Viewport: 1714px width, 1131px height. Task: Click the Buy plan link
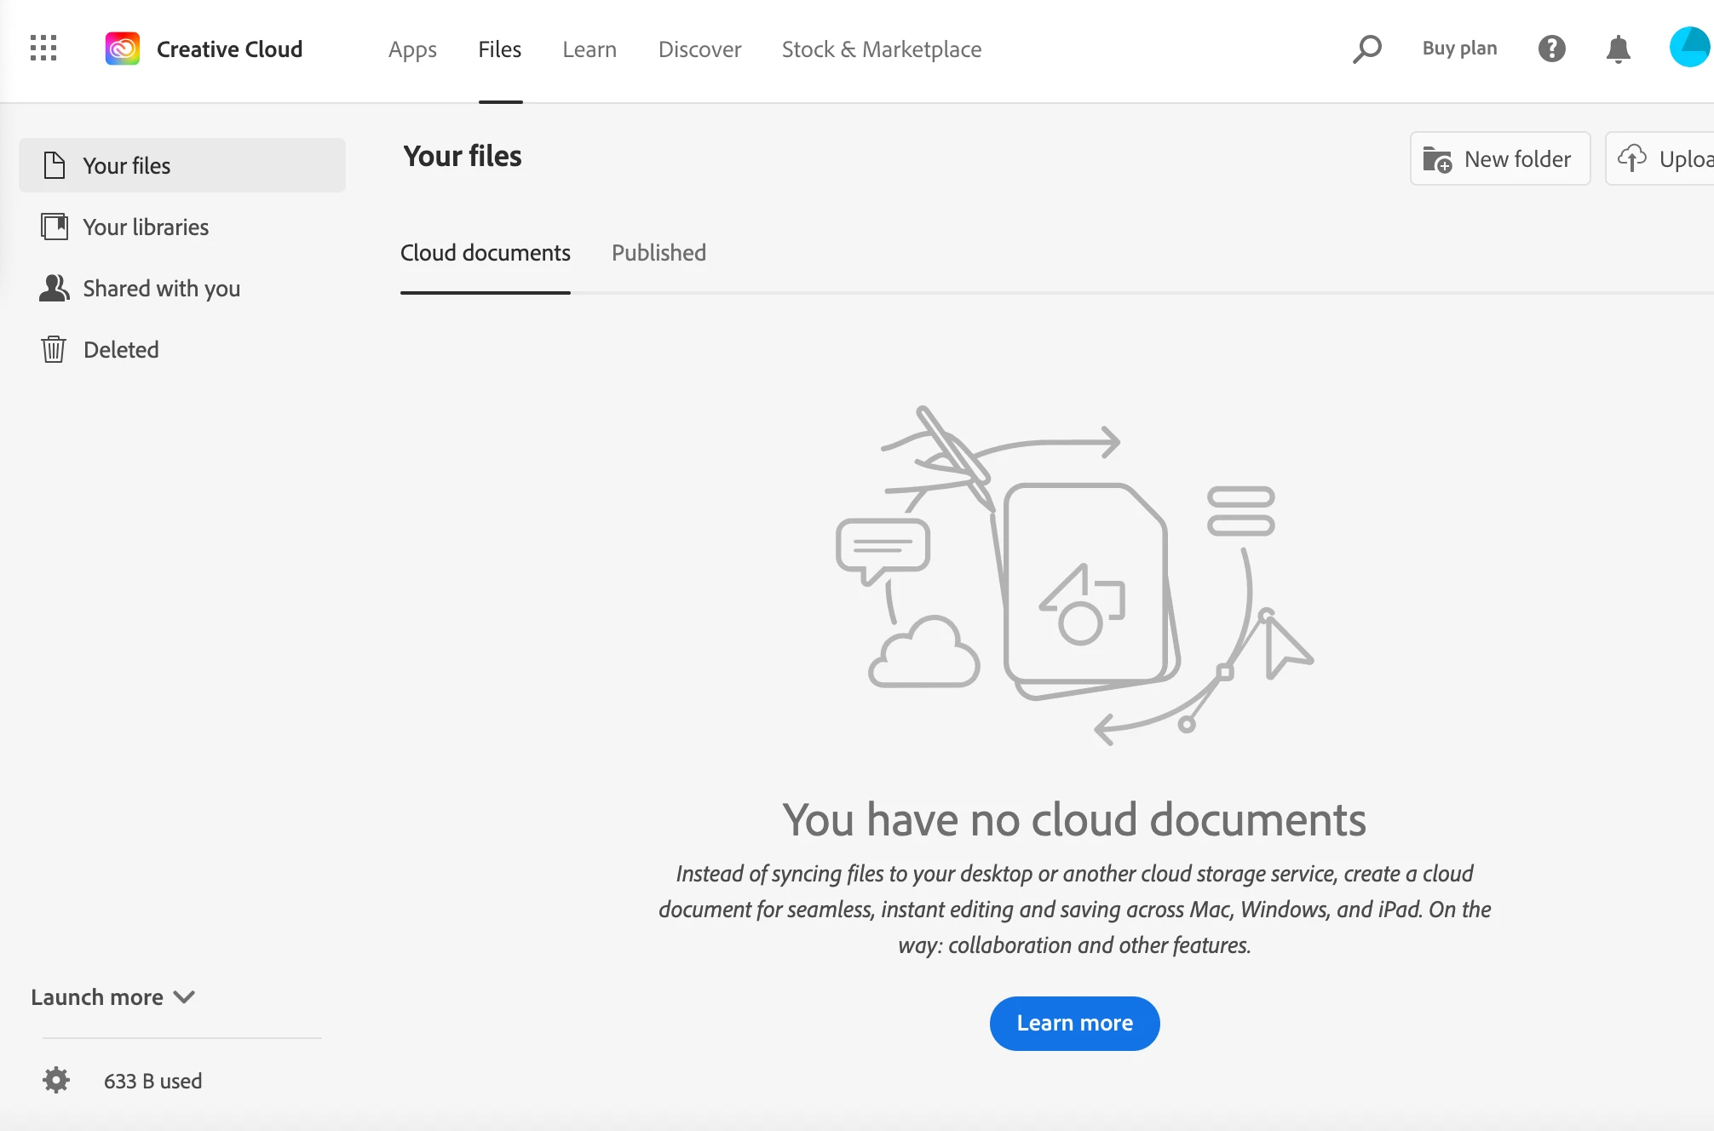click(1459, 49)
